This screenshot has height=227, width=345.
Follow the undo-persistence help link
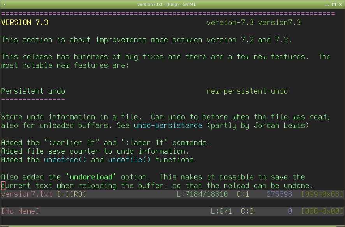(168, 126)
